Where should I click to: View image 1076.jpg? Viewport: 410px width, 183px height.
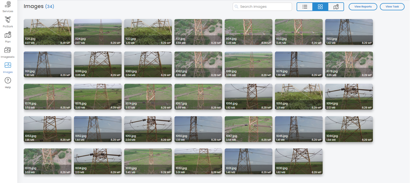click(47, 97)
